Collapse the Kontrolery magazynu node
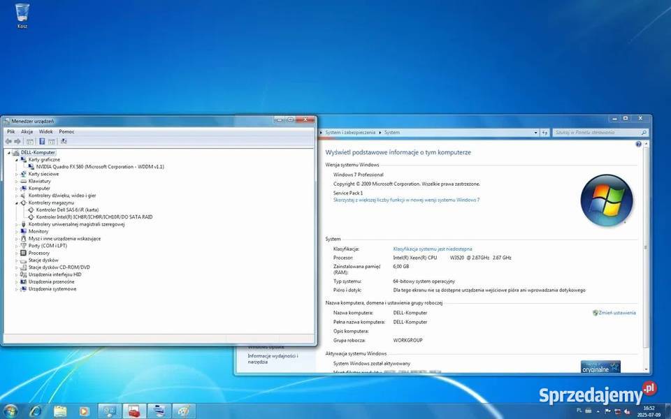 click(x=17, y=203)
